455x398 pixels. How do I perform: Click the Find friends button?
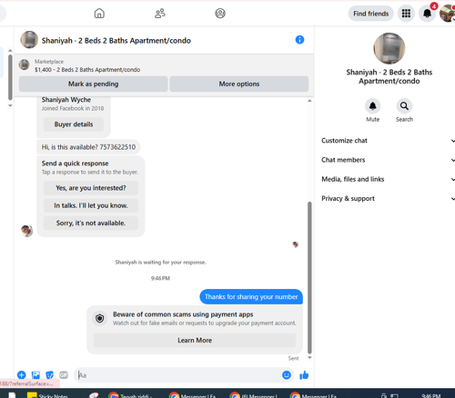[370, 14]
